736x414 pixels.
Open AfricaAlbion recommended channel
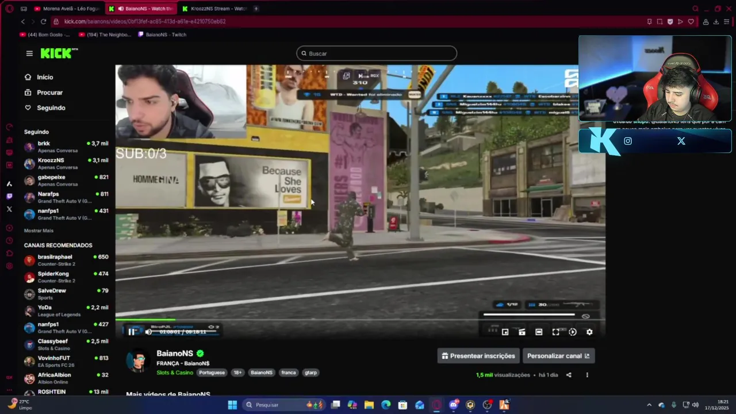[x=66, y=378]
